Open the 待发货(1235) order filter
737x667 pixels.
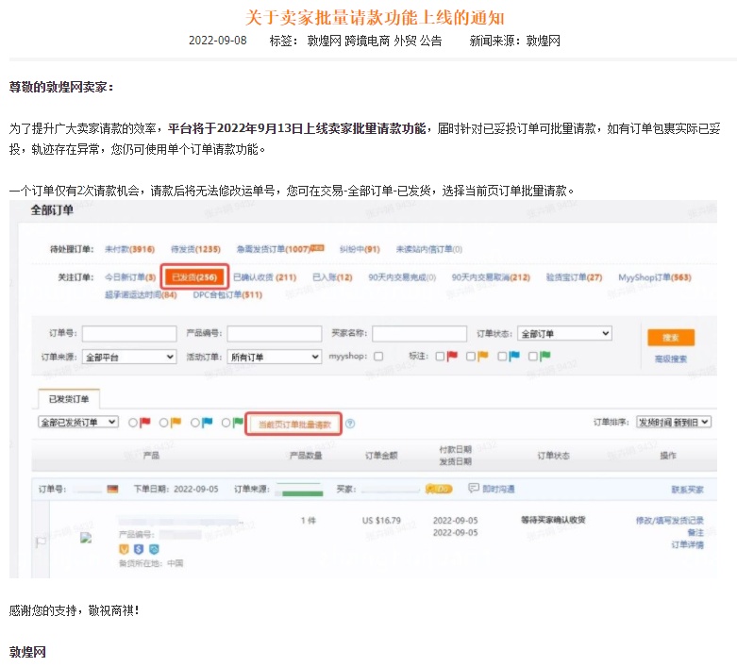[195, 249]
